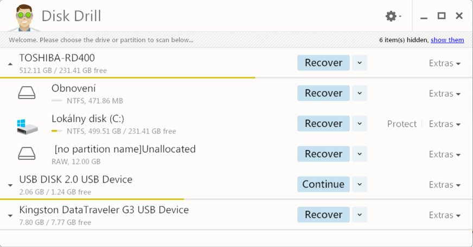
Task: Collapse the TOSHIBA-RD400 drive tree
Action: point(10,64)
